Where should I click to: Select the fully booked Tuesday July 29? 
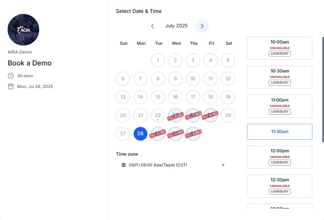click(158, 134)
